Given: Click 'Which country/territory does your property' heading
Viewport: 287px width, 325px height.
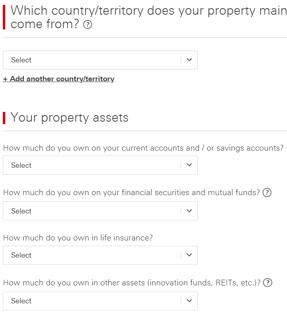Looking at the screenshot, I should pos(148,18).
